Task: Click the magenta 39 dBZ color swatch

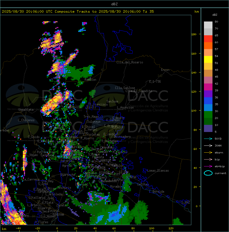Action: click(x=208, y=87)
